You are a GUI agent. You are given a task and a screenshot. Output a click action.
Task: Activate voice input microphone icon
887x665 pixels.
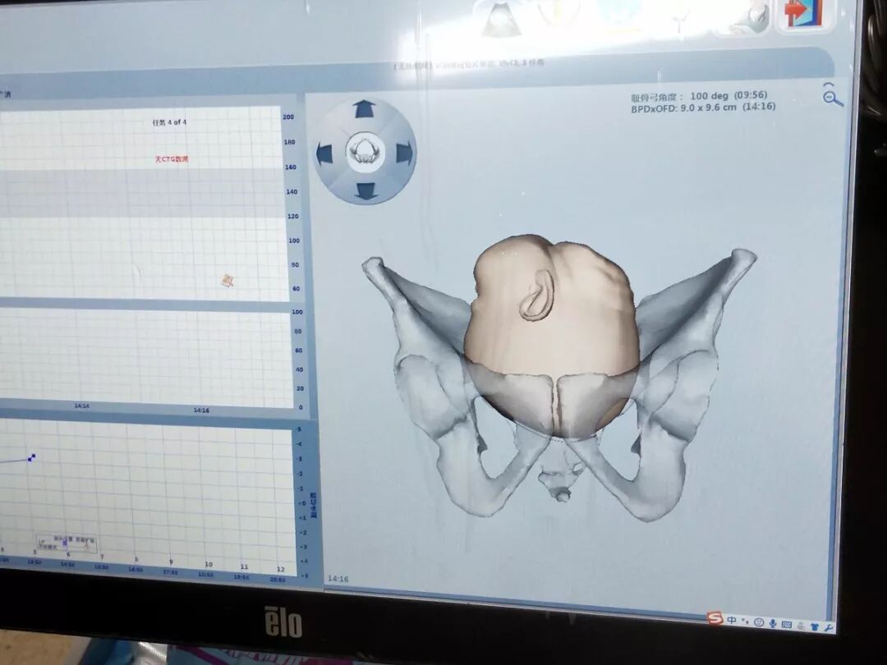772,623
